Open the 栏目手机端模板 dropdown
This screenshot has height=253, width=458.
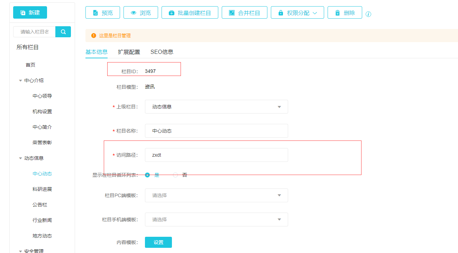tap(216, 220)
